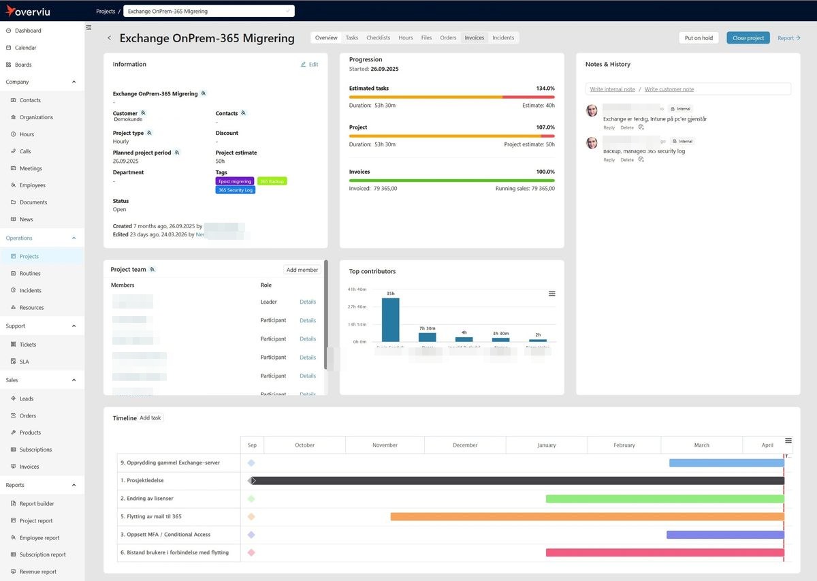
Task: Open the Top contributors chart menu icon
Action: point(552,294)
